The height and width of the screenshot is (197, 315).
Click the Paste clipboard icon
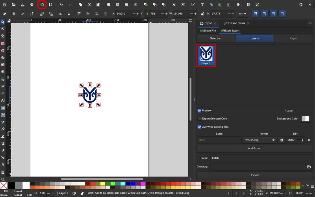click(98, 5)
